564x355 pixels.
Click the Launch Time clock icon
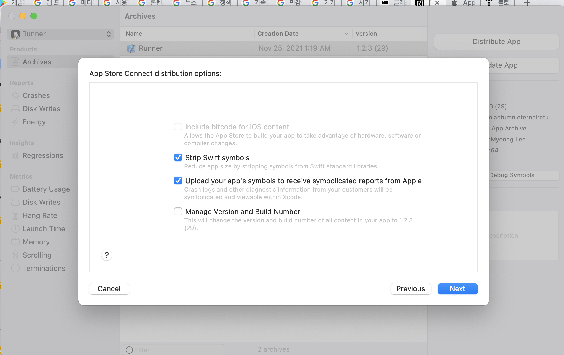point(15,229)
